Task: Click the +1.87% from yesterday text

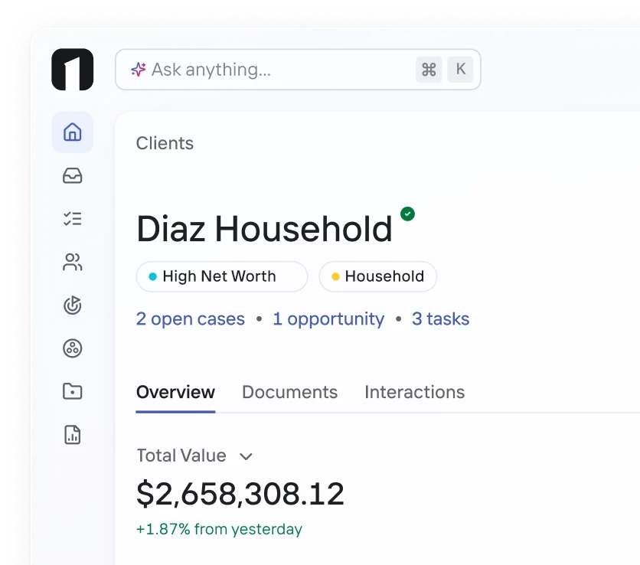Action: click(x=219, y=530)
